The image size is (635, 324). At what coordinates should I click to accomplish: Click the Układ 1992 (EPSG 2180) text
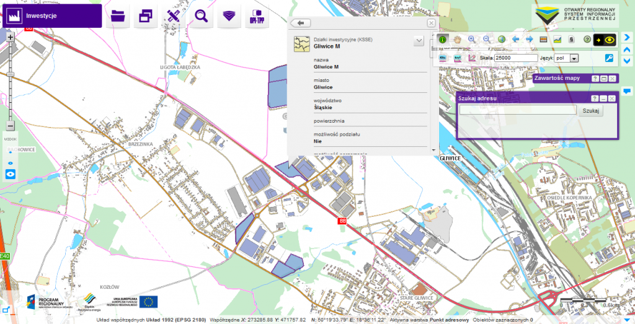(176, 320)
